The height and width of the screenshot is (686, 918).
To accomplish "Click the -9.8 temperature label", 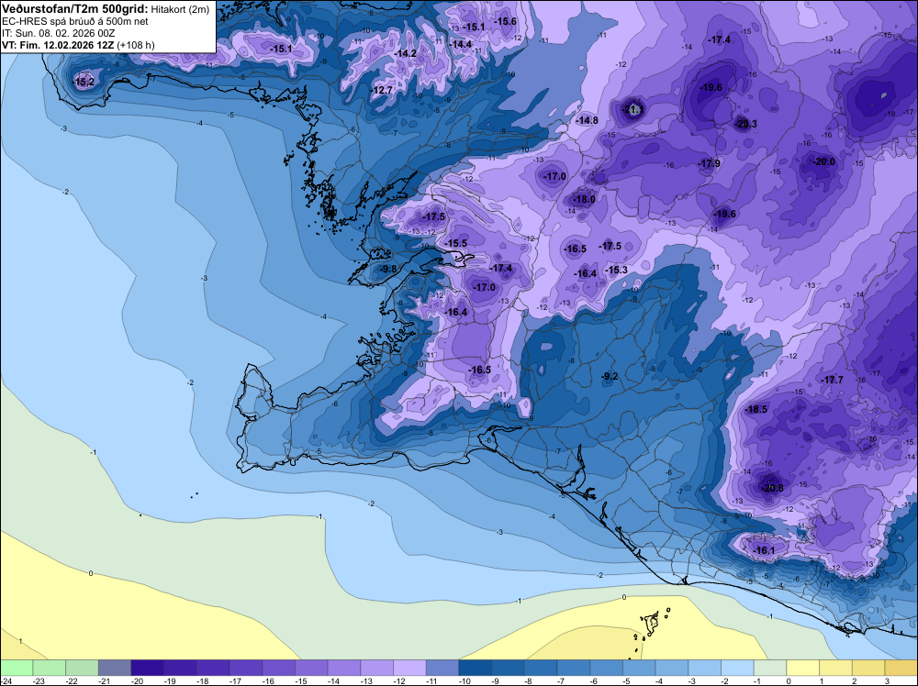I will coord(388,269).
